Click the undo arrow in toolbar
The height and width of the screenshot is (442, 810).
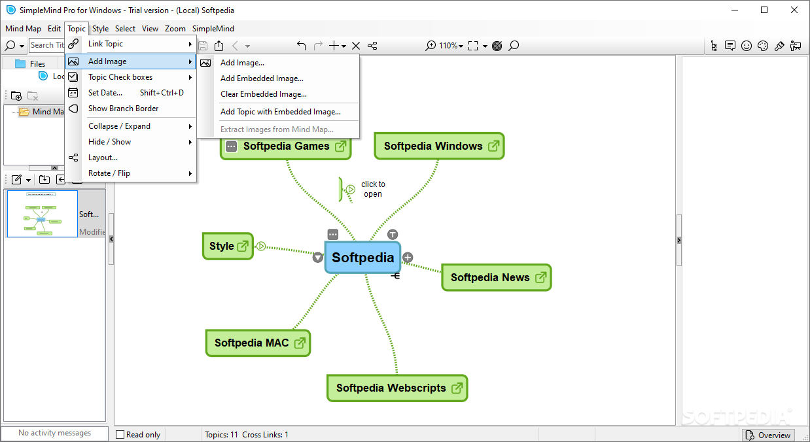click(x=301, y=46)
